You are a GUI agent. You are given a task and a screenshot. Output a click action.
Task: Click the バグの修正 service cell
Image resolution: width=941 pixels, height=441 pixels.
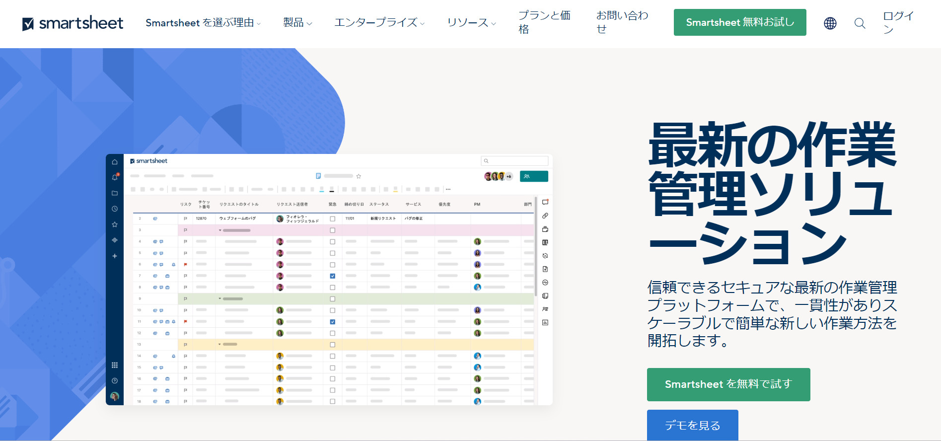click(x=418, y=219)
